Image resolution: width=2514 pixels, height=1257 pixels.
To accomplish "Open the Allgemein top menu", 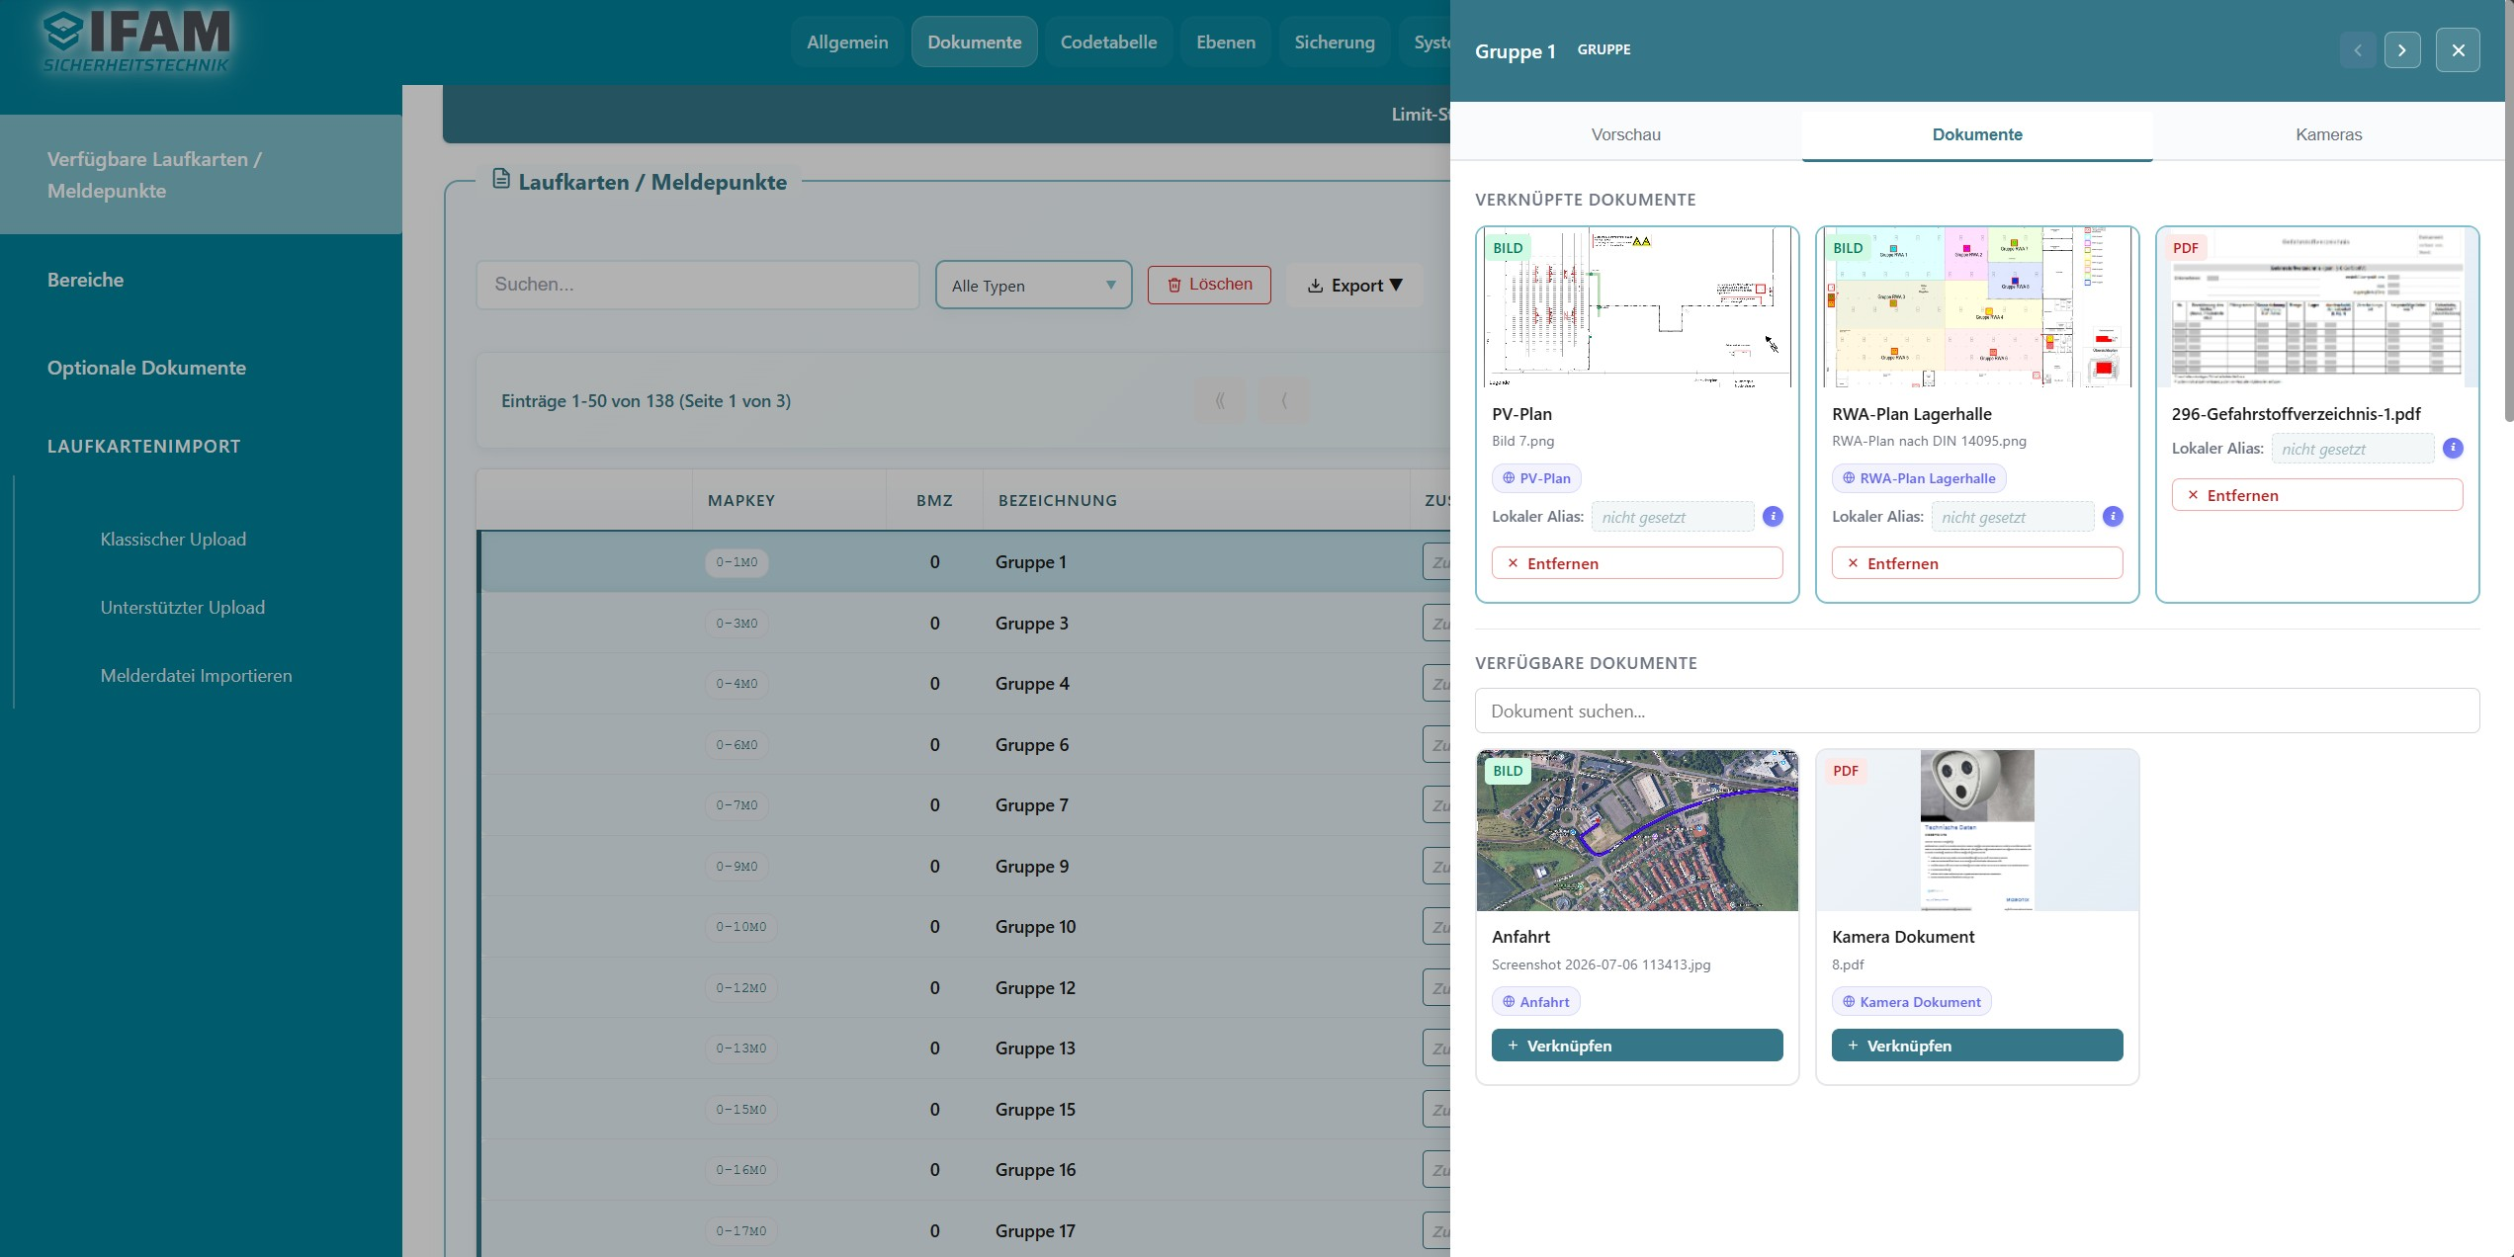I will click(x=847, y=42).
